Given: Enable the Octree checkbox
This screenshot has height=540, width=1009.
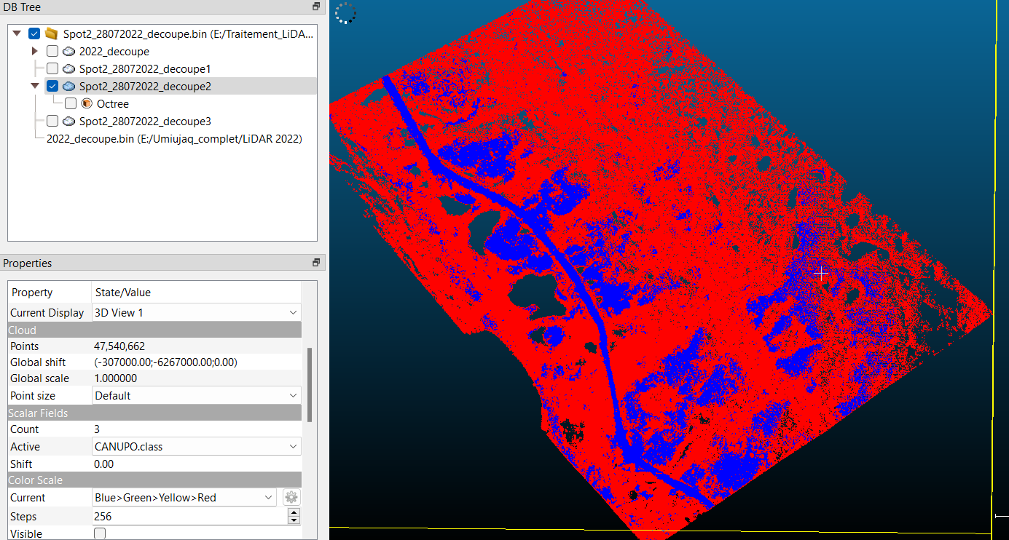Looking at the screenshot, I should (x=71, y=104).
